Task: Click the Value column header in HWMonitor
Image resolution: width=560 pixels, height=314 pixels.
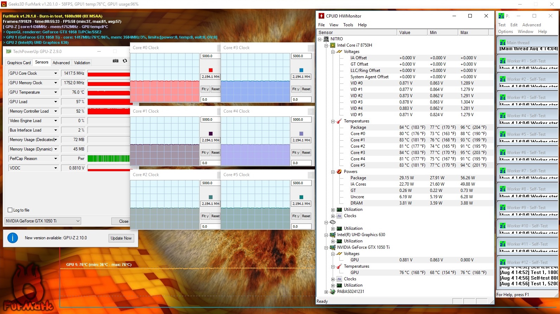Action: [x=412, y=32]
